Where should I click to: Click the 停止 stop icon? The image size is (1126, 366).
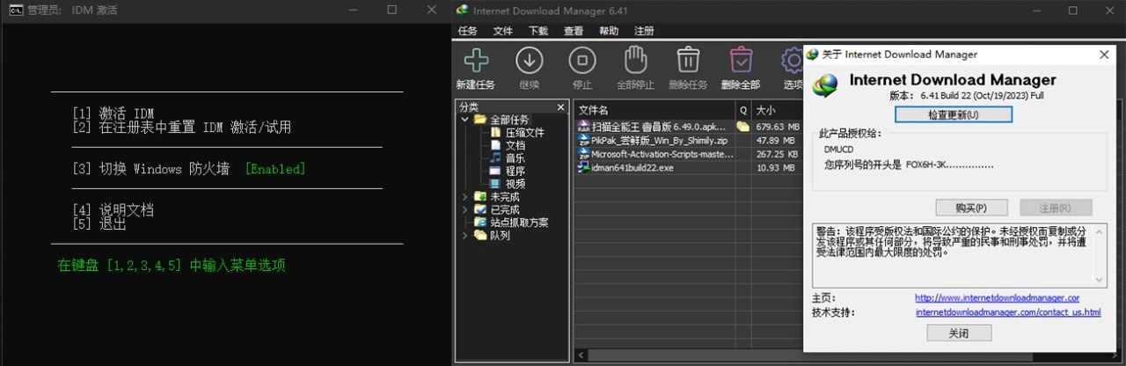coord(581,61)
